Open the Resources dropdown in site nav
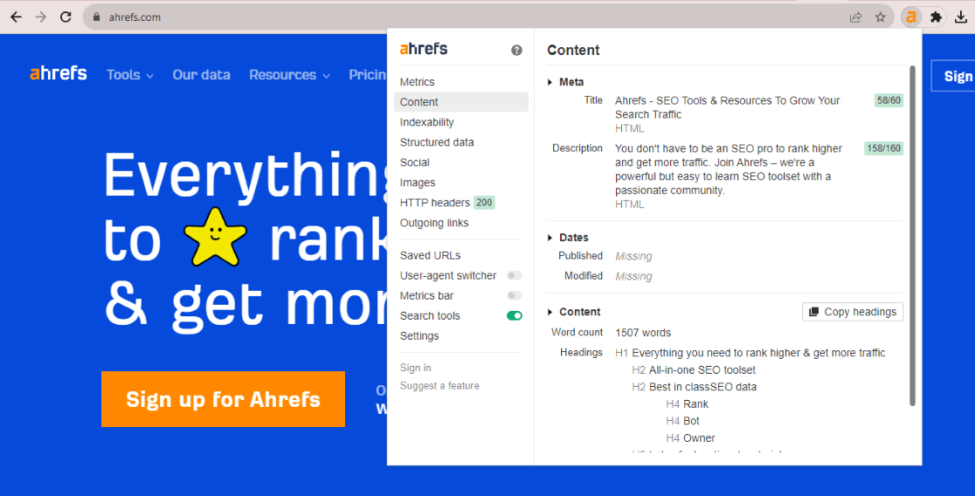975x496 pixels. 290,74
